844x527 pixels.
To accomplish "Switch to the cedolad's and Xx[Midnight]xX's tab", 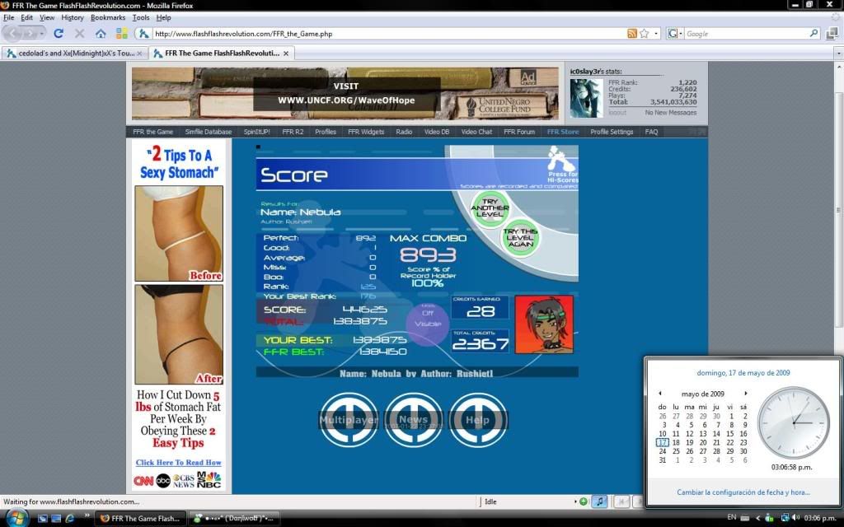I will pyautogui.click(x=73, y=53).
